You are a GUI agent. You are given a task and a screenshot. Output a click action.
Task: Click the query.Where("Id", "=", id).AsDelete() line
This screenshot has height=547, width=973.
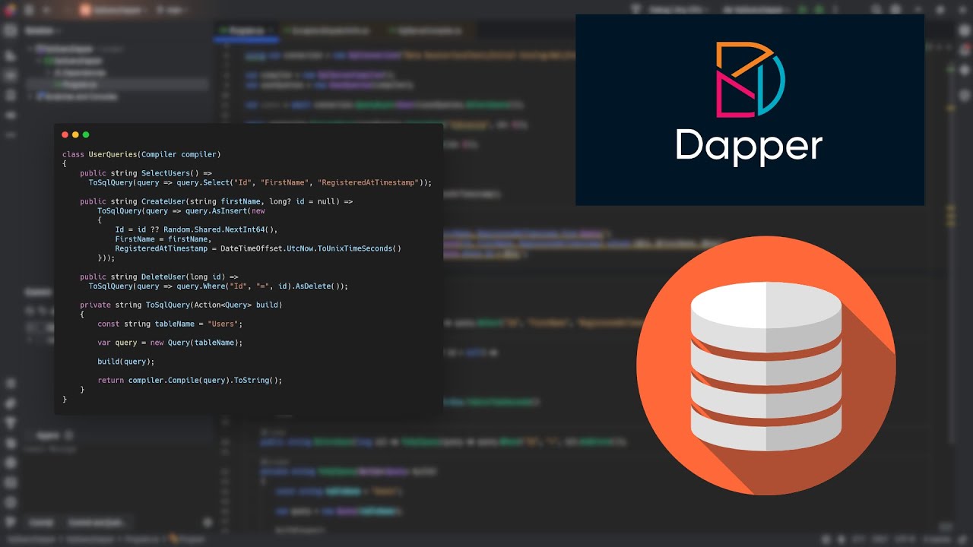pyautogui.click(x=218, y=286)
